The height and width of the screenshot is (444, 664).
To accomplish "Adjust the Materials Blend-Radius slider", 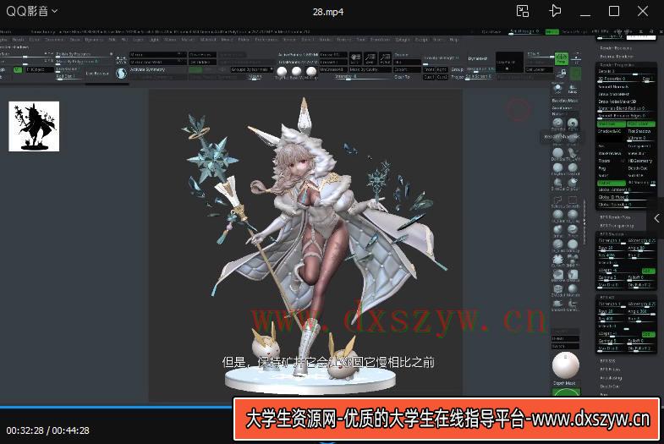I will click(x=626, y=109).
